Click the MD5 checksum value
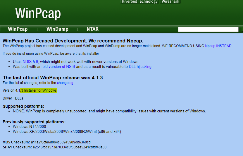Image resolution: width=243 pixels, height=156 pixels. (61, 142)
